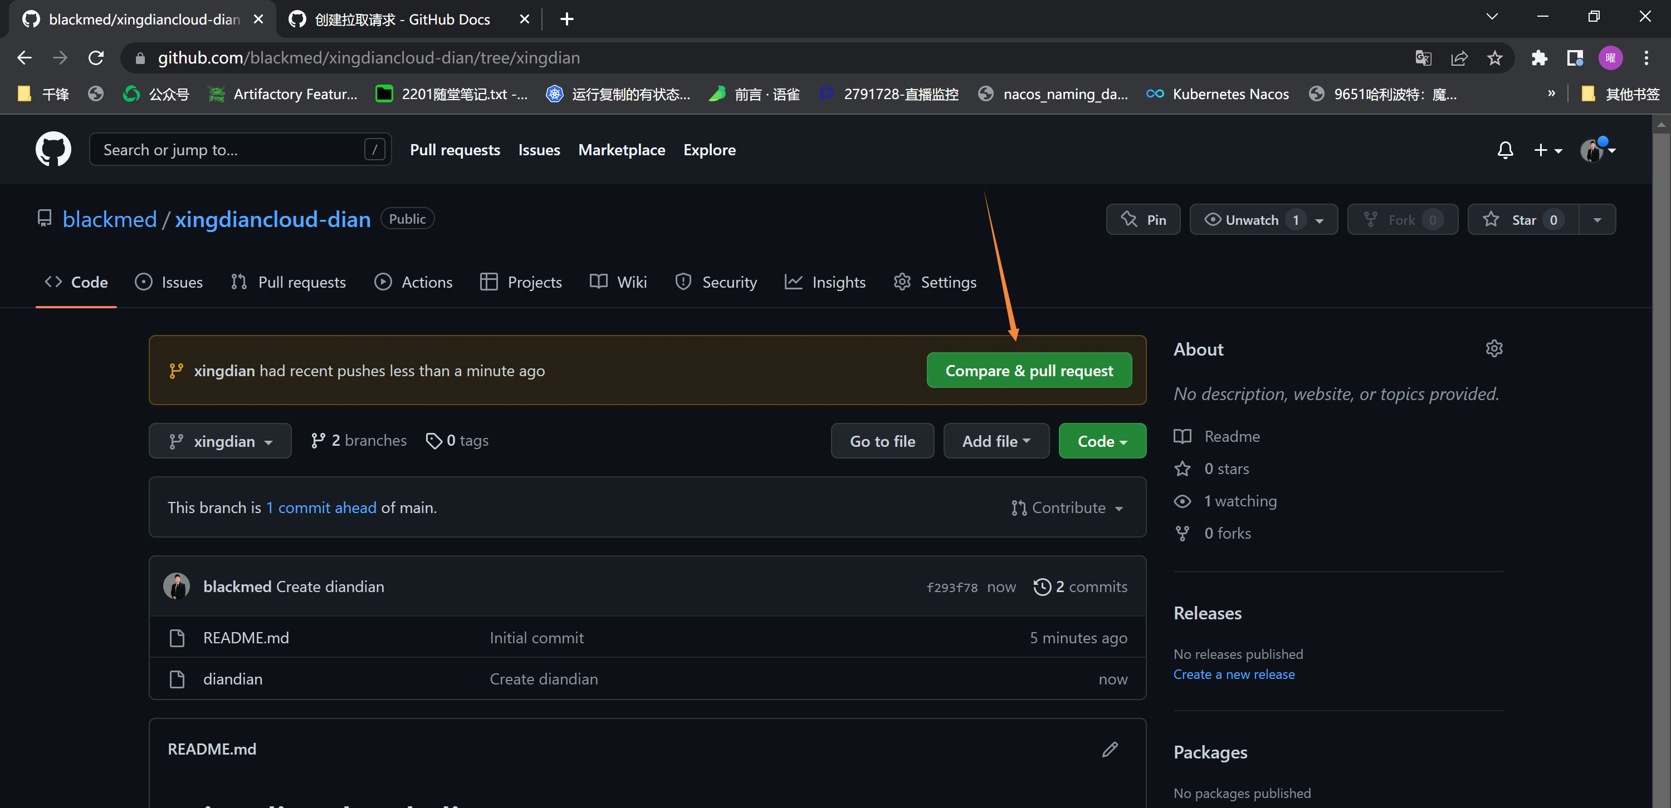The width and height of the screenshot is (1671, 808).
Task: View the 0 tags link
Action: (x=457, y=441)
